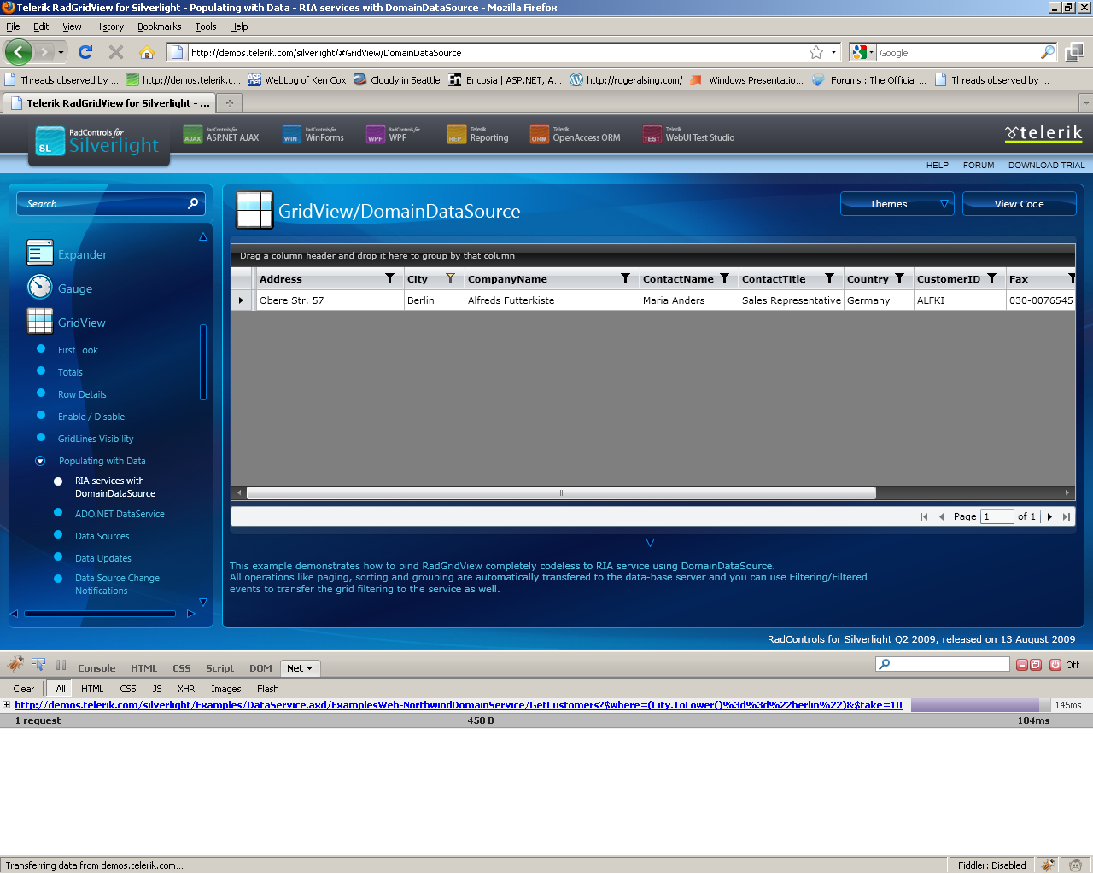
Task: Collapse the example description with the arrow
Action: [x=650, y=543]
